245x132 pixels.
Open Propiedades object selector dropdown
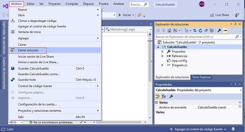241,90
